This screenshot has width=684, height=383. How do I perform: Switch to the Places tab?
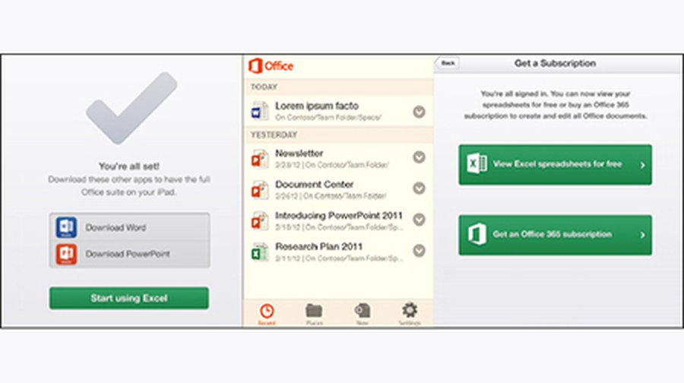(x=314, y=314)
